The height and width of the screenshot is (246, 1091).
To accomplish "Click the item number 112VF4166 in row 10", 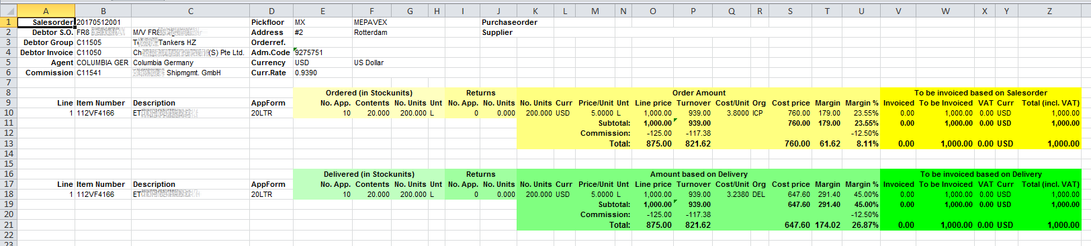I will [95, 113].
